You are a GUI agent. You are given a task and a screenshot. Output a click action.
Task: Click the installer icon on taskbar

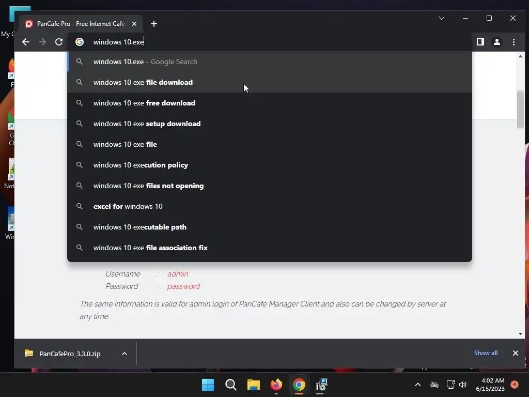click(x=321, y=385)
